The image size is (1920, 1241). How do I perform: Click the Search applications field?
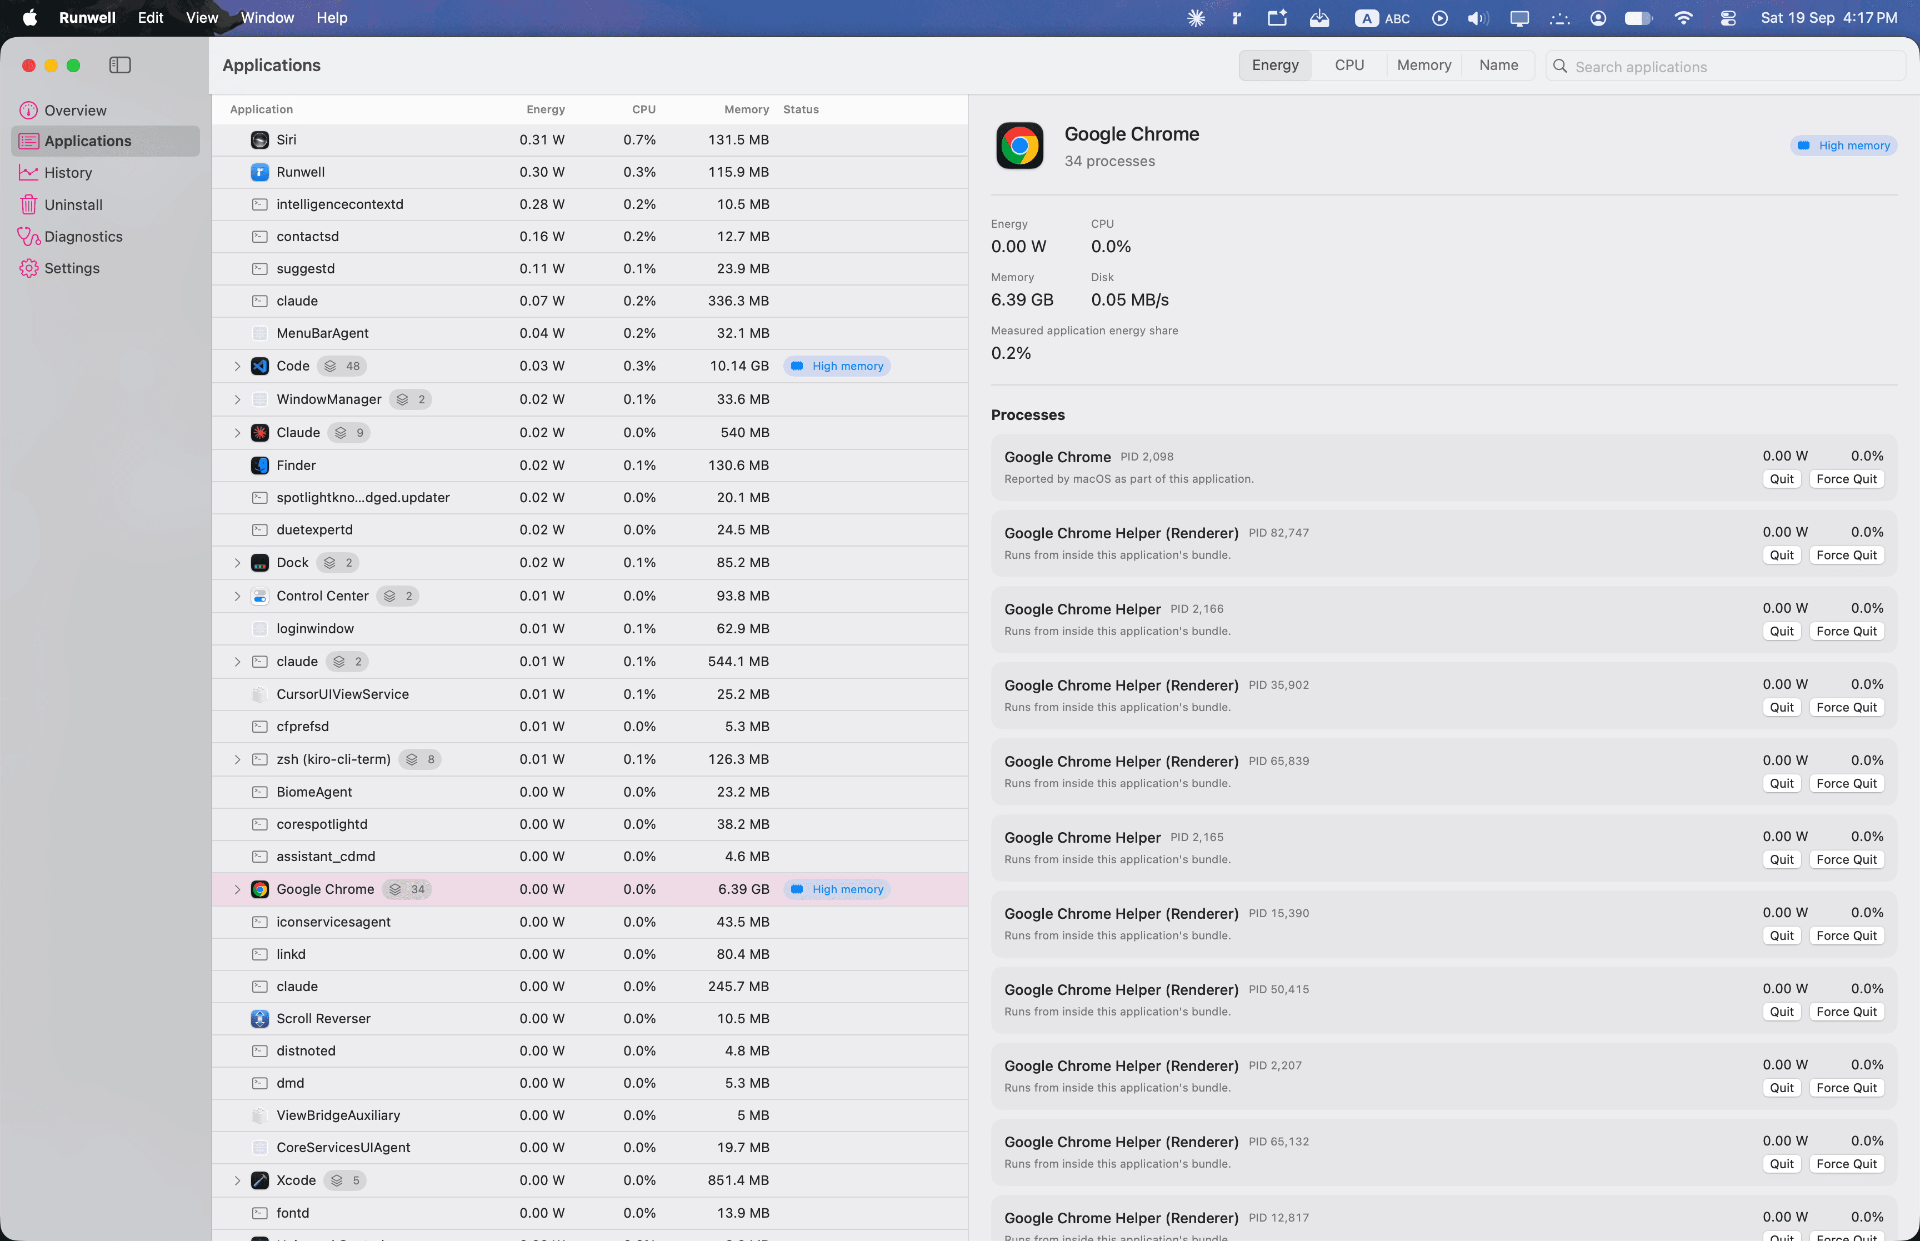click(x=1725, y=66)
